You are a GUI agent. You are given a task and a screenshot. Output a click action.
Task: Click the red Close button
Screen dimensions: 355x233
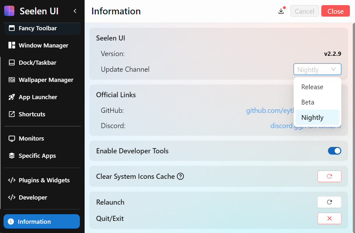coord(336,11)
